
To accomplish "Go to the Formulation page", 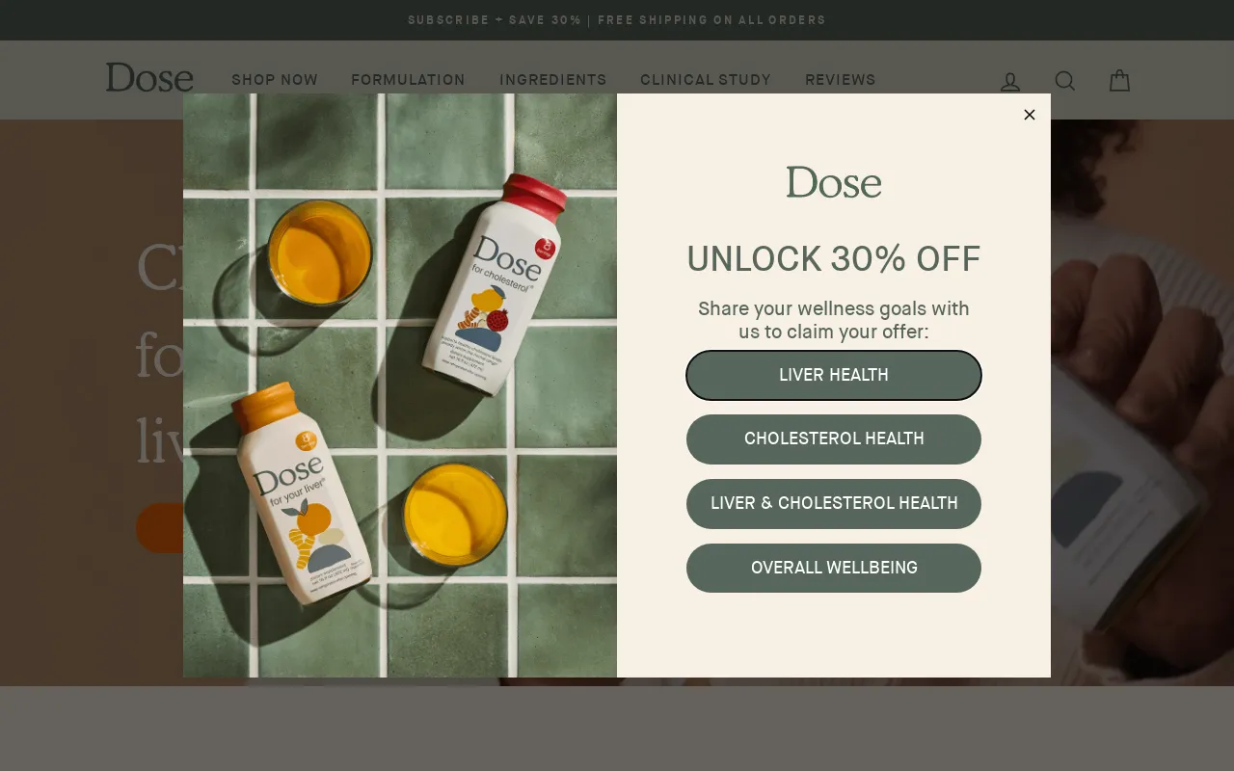I will tap(409, 80).
